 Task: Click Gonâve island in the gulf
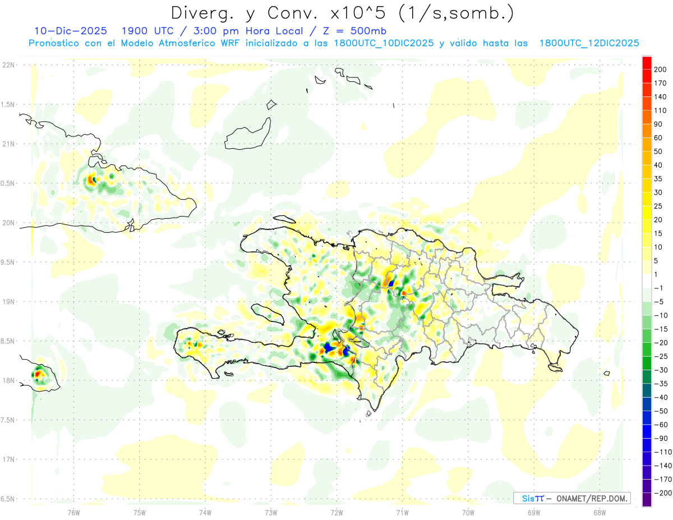269,314
